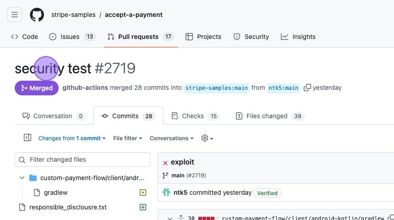This screenshot has height=220, width=394.
Task: Click the Verified signature badge
Action: (268, 193)
